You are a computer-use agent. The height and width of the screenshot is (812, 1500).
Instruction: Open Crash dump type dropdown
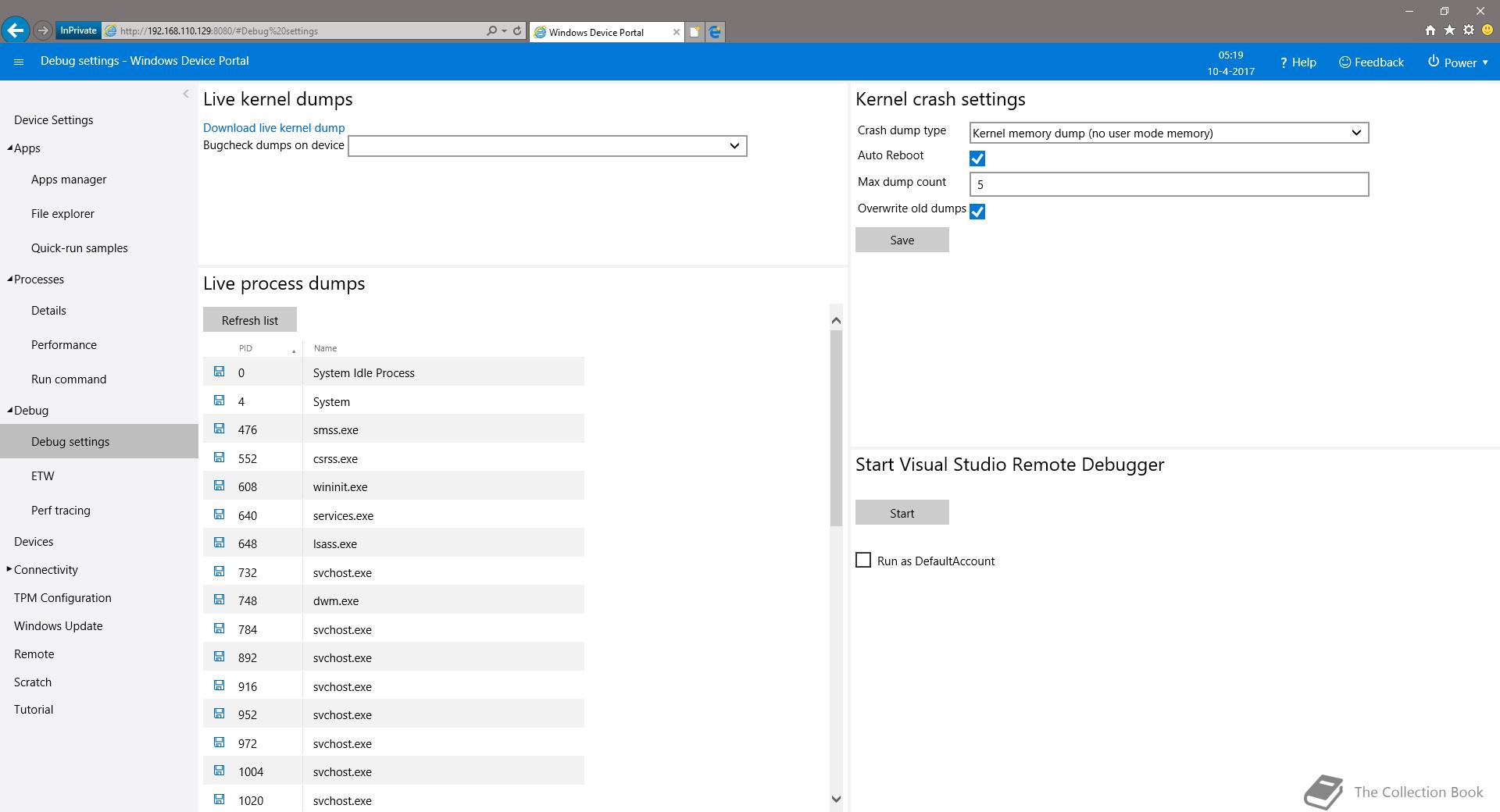pyautogui.click(x=1169, y=133)
